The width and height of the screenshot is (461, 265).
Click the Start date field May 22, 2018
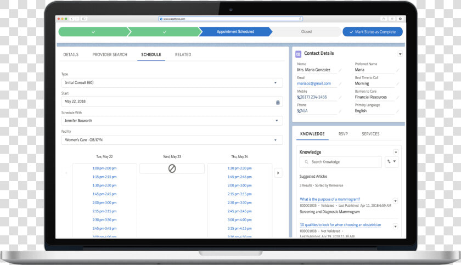coord(172,102)
